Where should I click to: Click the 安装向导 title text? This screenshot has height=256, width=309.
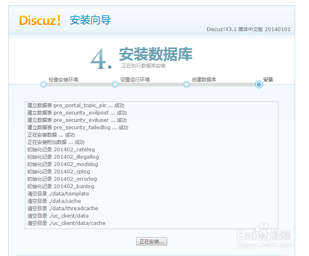click(90, 20)
